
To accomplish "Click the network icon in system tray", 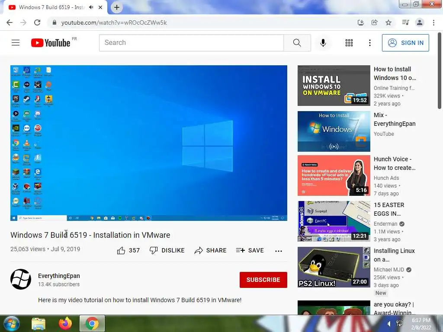I will pos(399,323).
